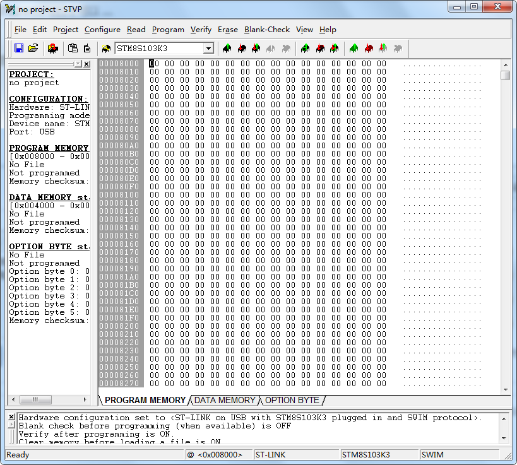Open the View menu
This screenshot has height=465, width=517.
pos(304,30)
